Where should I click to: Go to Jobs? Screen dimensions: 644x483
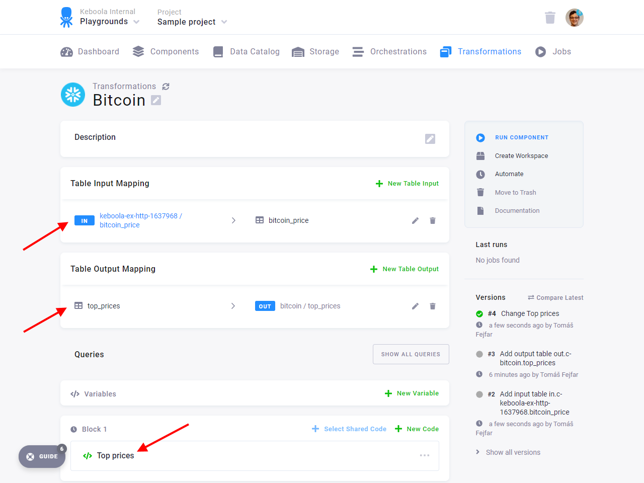(553, 51)
